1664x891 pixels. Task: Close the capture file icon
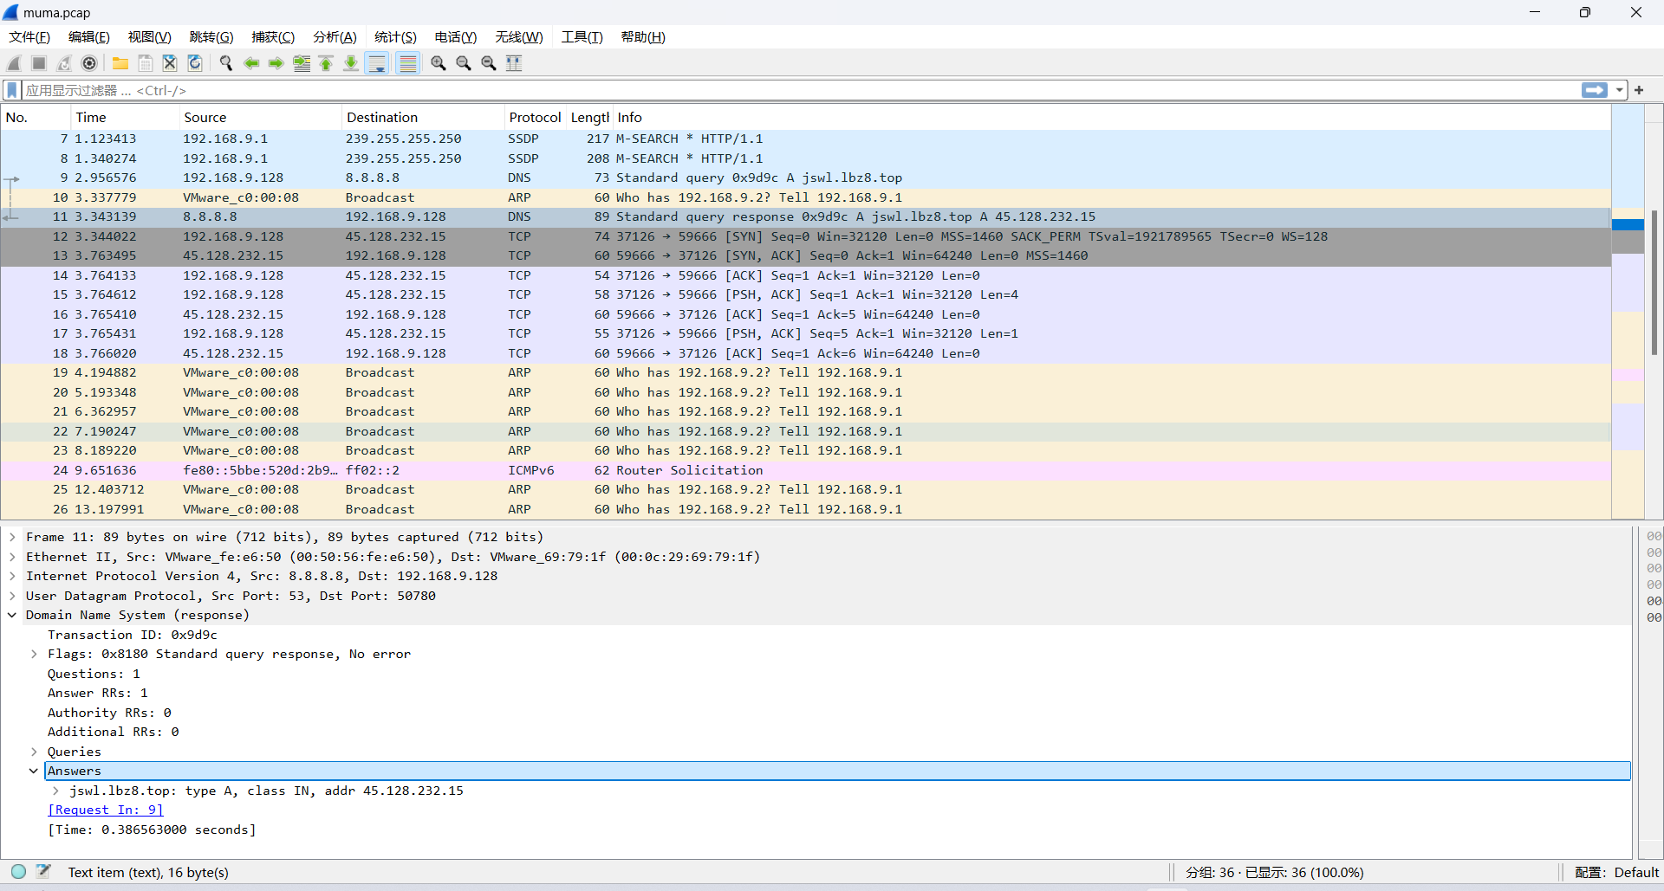pos(170,63)
